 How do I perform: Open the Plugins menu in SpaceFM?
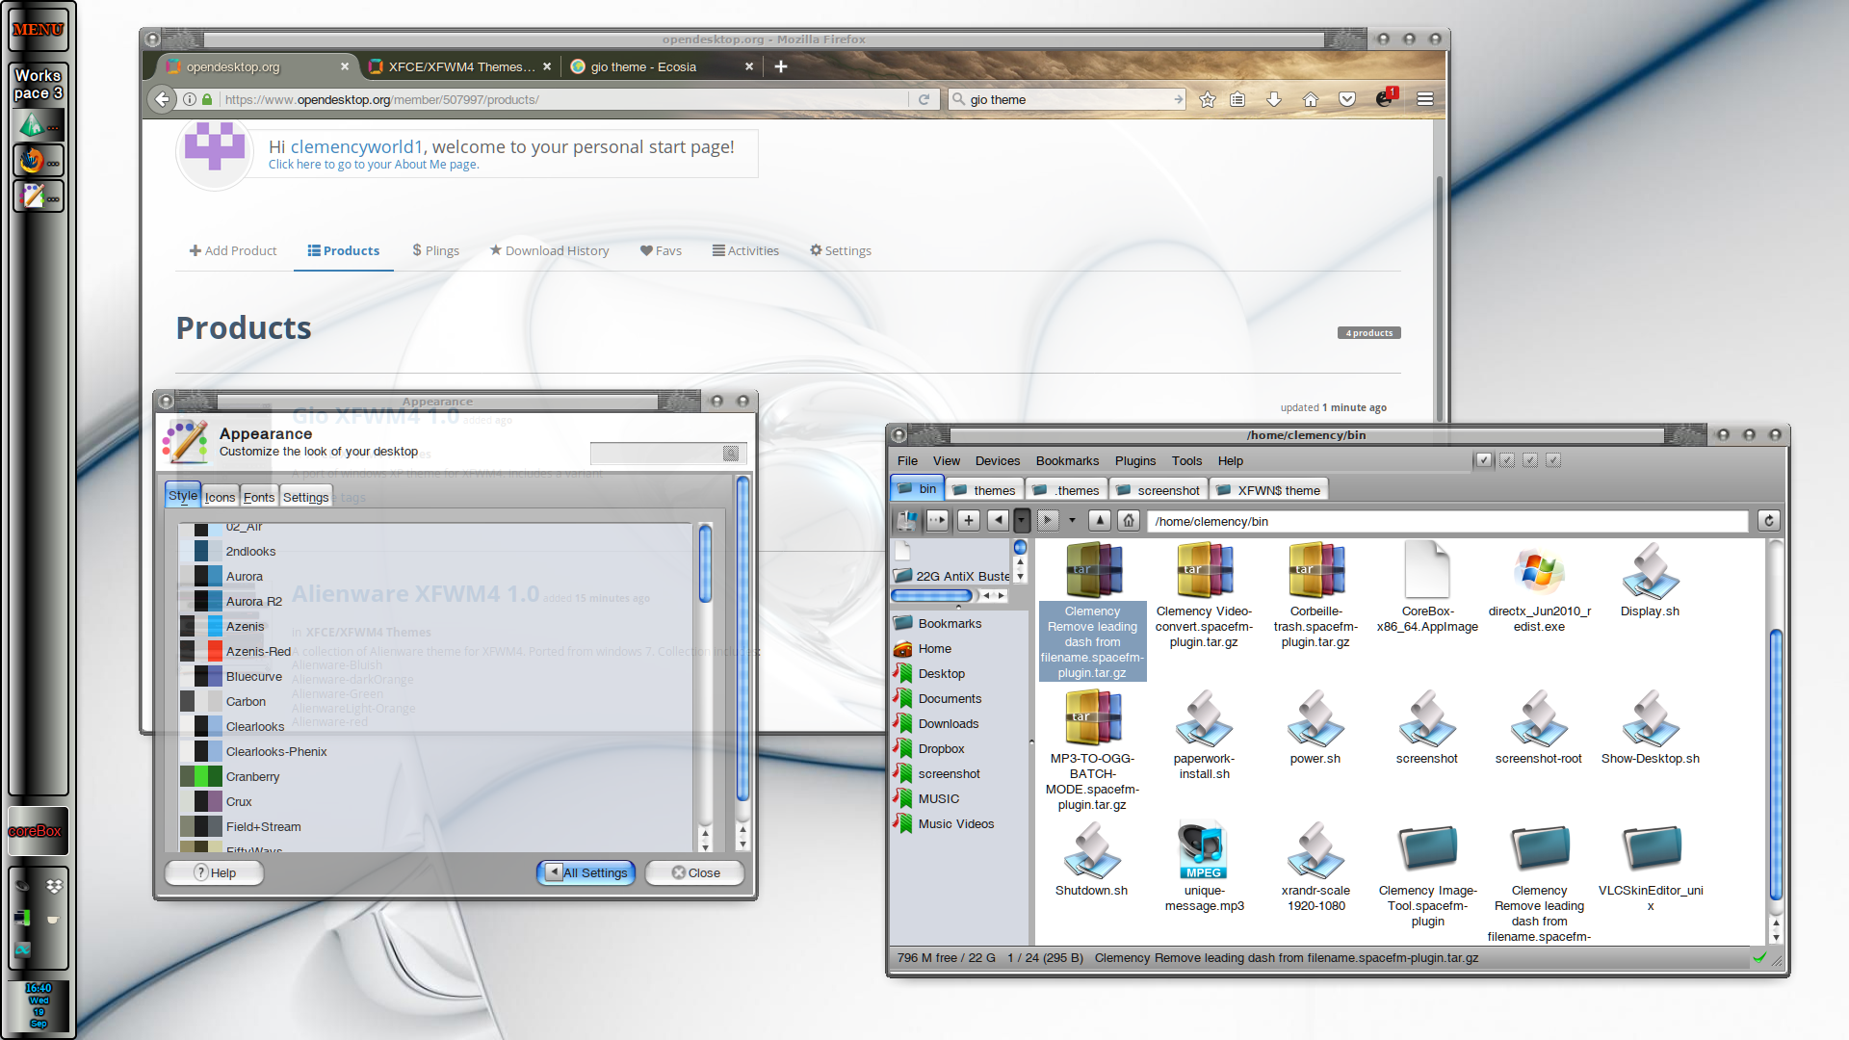click(x=1134, y=461)
